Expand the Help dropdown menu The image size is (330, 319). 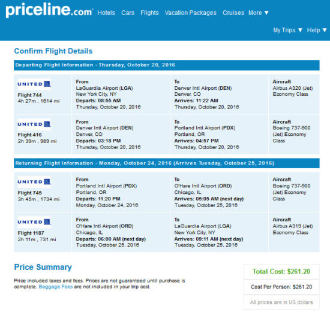(x=317, y=30)
